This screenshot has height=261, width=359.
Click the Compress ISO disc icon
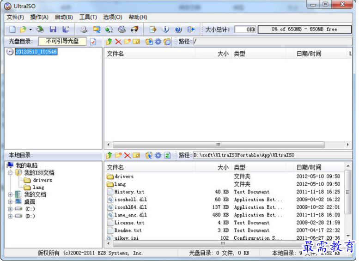(122, 29)
